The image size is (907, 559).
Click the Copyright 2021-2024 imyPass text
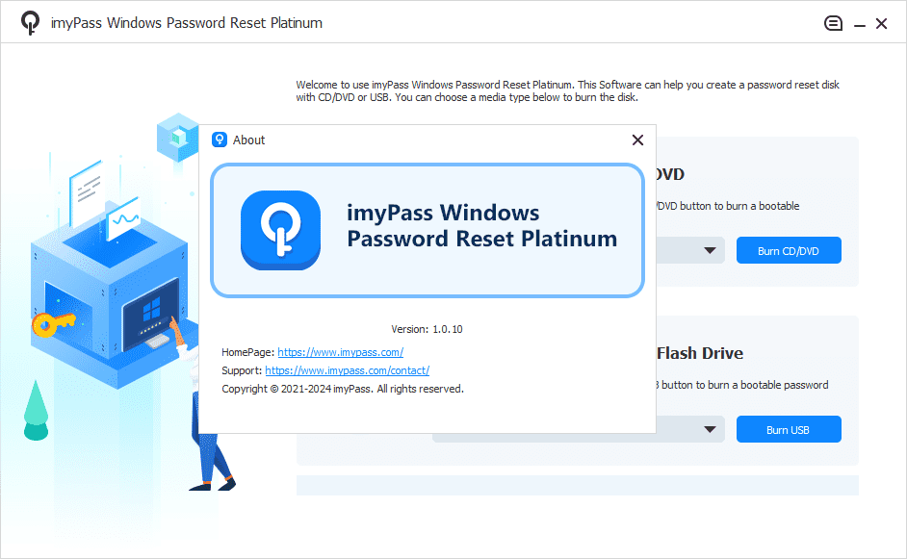343,389
